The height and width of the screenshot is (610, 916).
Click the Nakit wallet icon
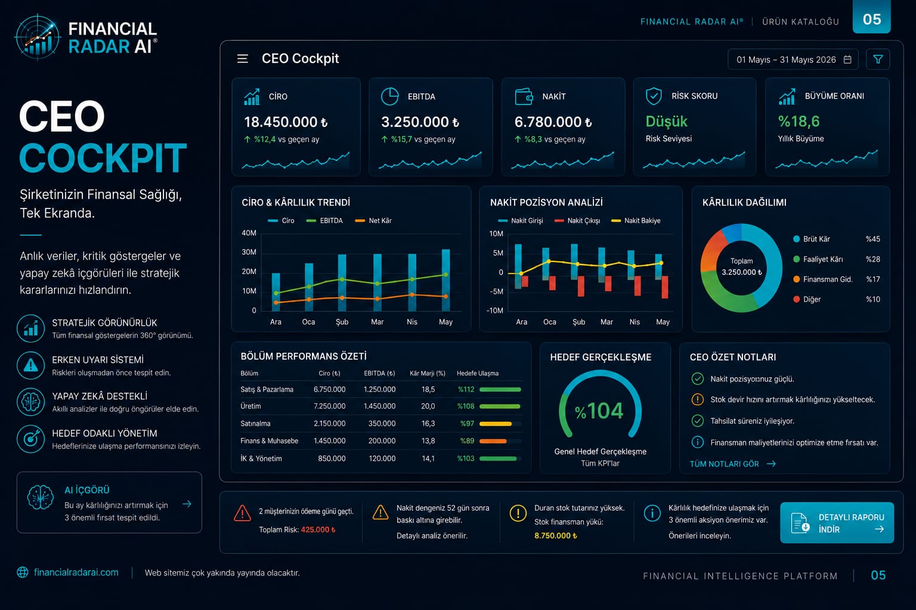pyautogui.click(x=524, y=97)
